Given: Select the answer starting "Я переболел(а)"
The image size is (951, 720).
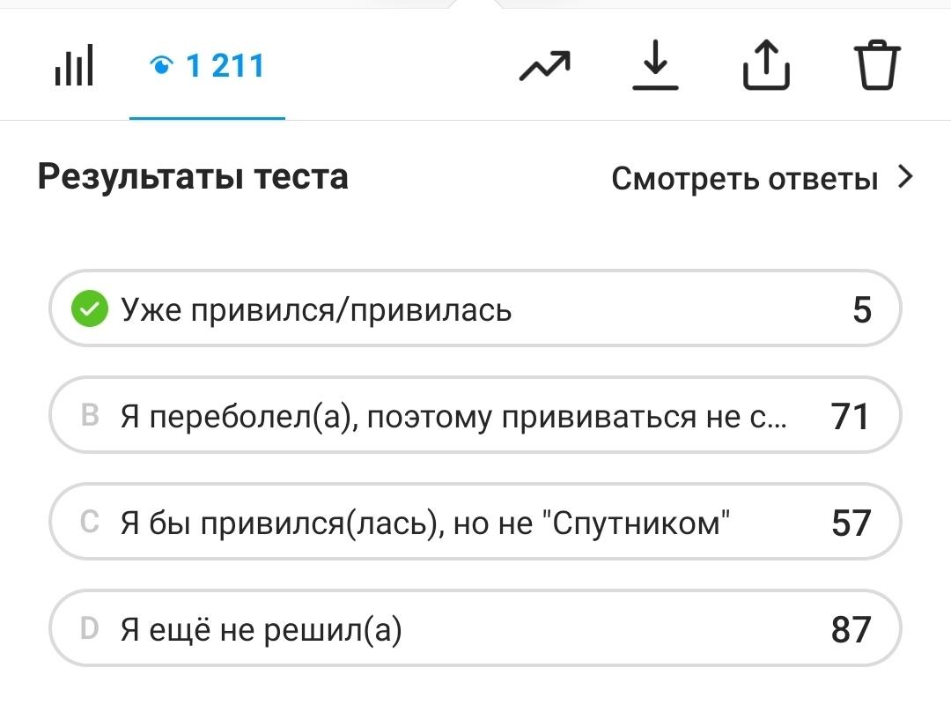Looking at the screenshot, I should pos(454,417).
